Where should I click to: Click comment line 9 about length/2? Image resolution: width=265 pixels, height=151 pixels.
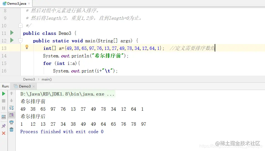point(84,18)
